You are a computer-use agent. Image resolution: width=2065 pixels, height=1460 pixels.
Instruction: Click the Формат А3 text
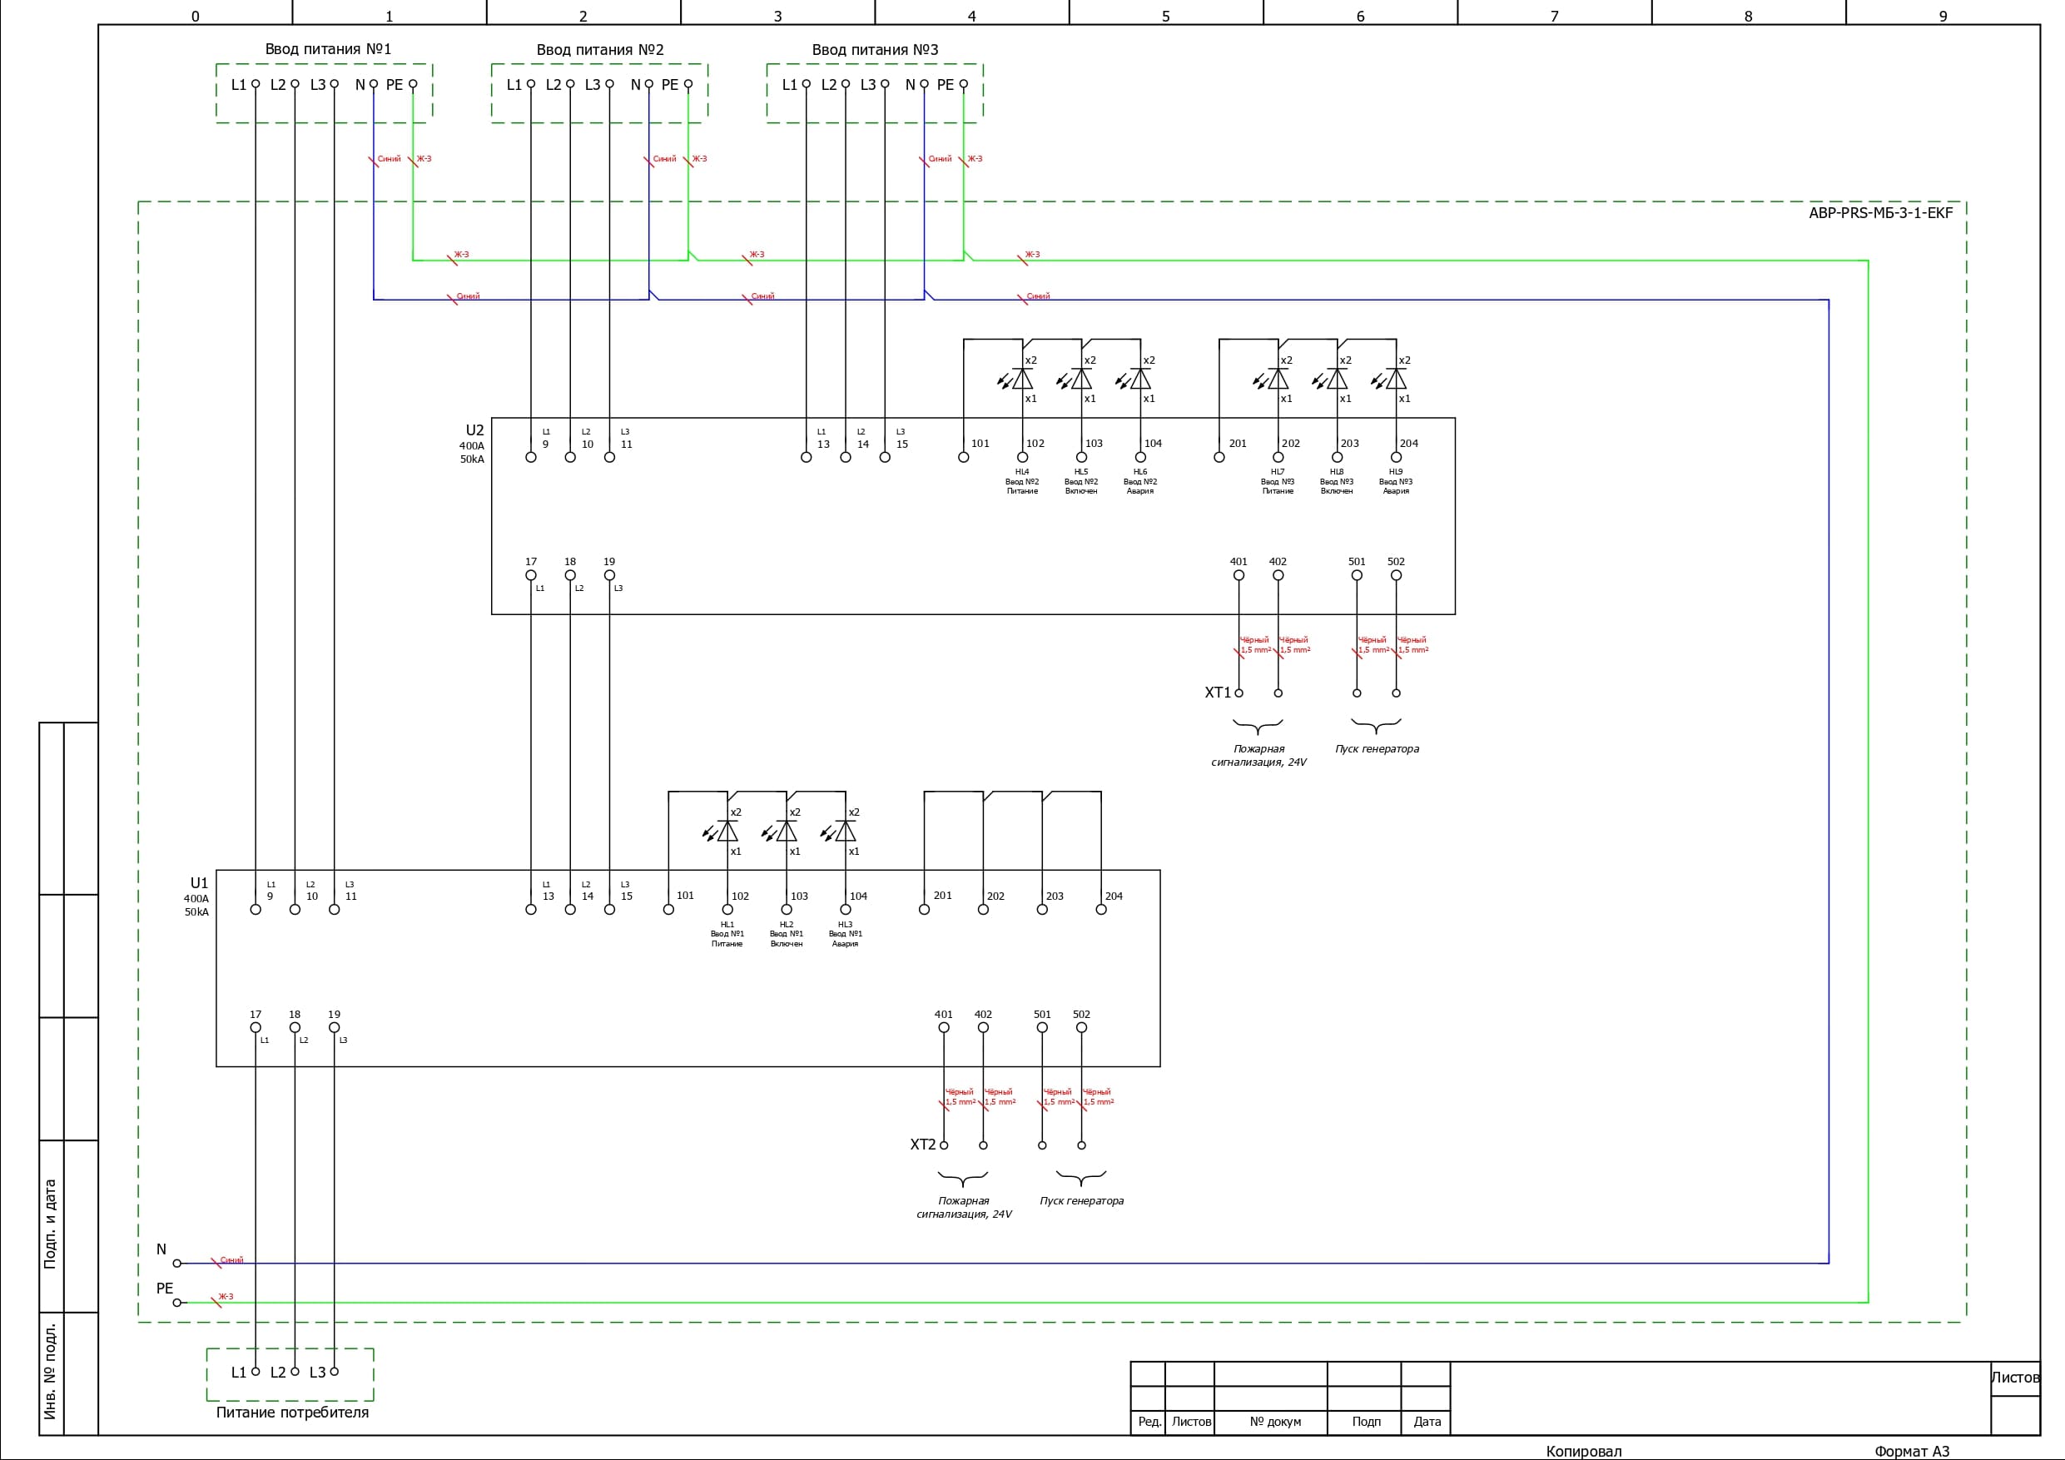1911,1451
